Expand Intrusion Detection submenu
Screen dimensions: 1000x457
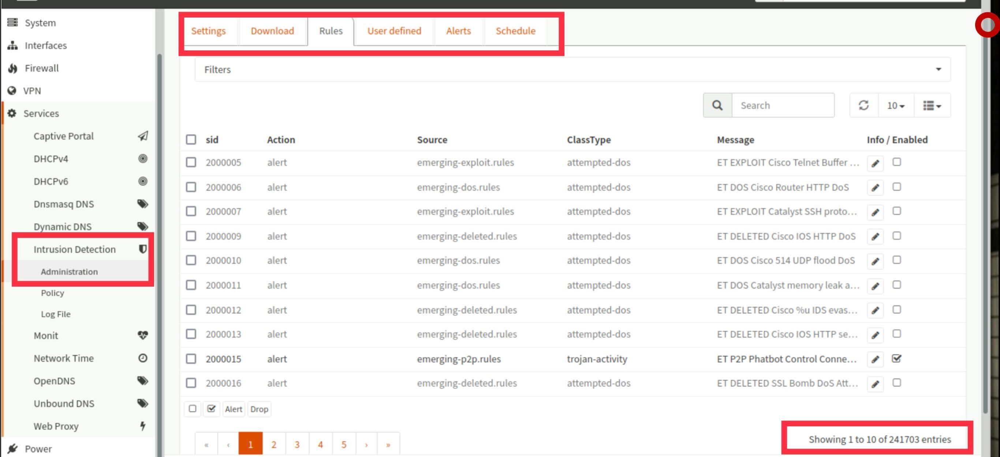(x=75, y=249)
